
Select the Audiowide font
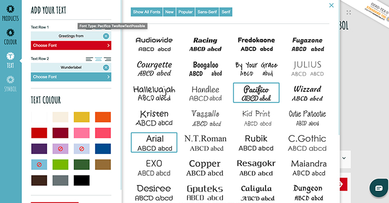click(x=154, y=44)
